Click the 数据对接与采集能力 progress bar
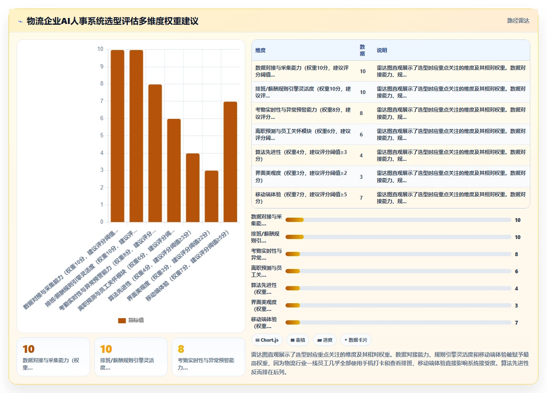Screen dimensions: 547x393 [x=398, y=220]
